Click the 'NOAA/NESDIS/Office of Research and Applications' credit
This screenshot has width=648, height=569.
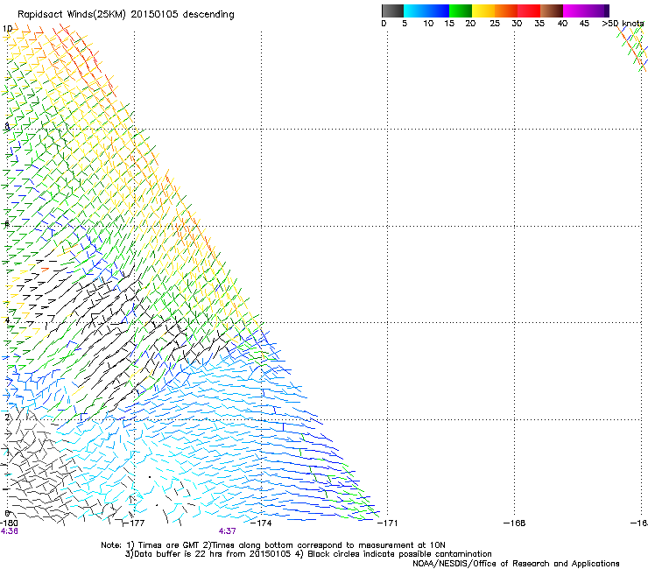coord(516,563)
